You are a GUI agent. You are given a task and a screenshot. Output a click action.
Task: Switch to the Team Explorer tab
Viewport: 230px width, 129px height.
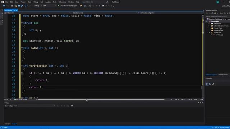coord(223,75)
